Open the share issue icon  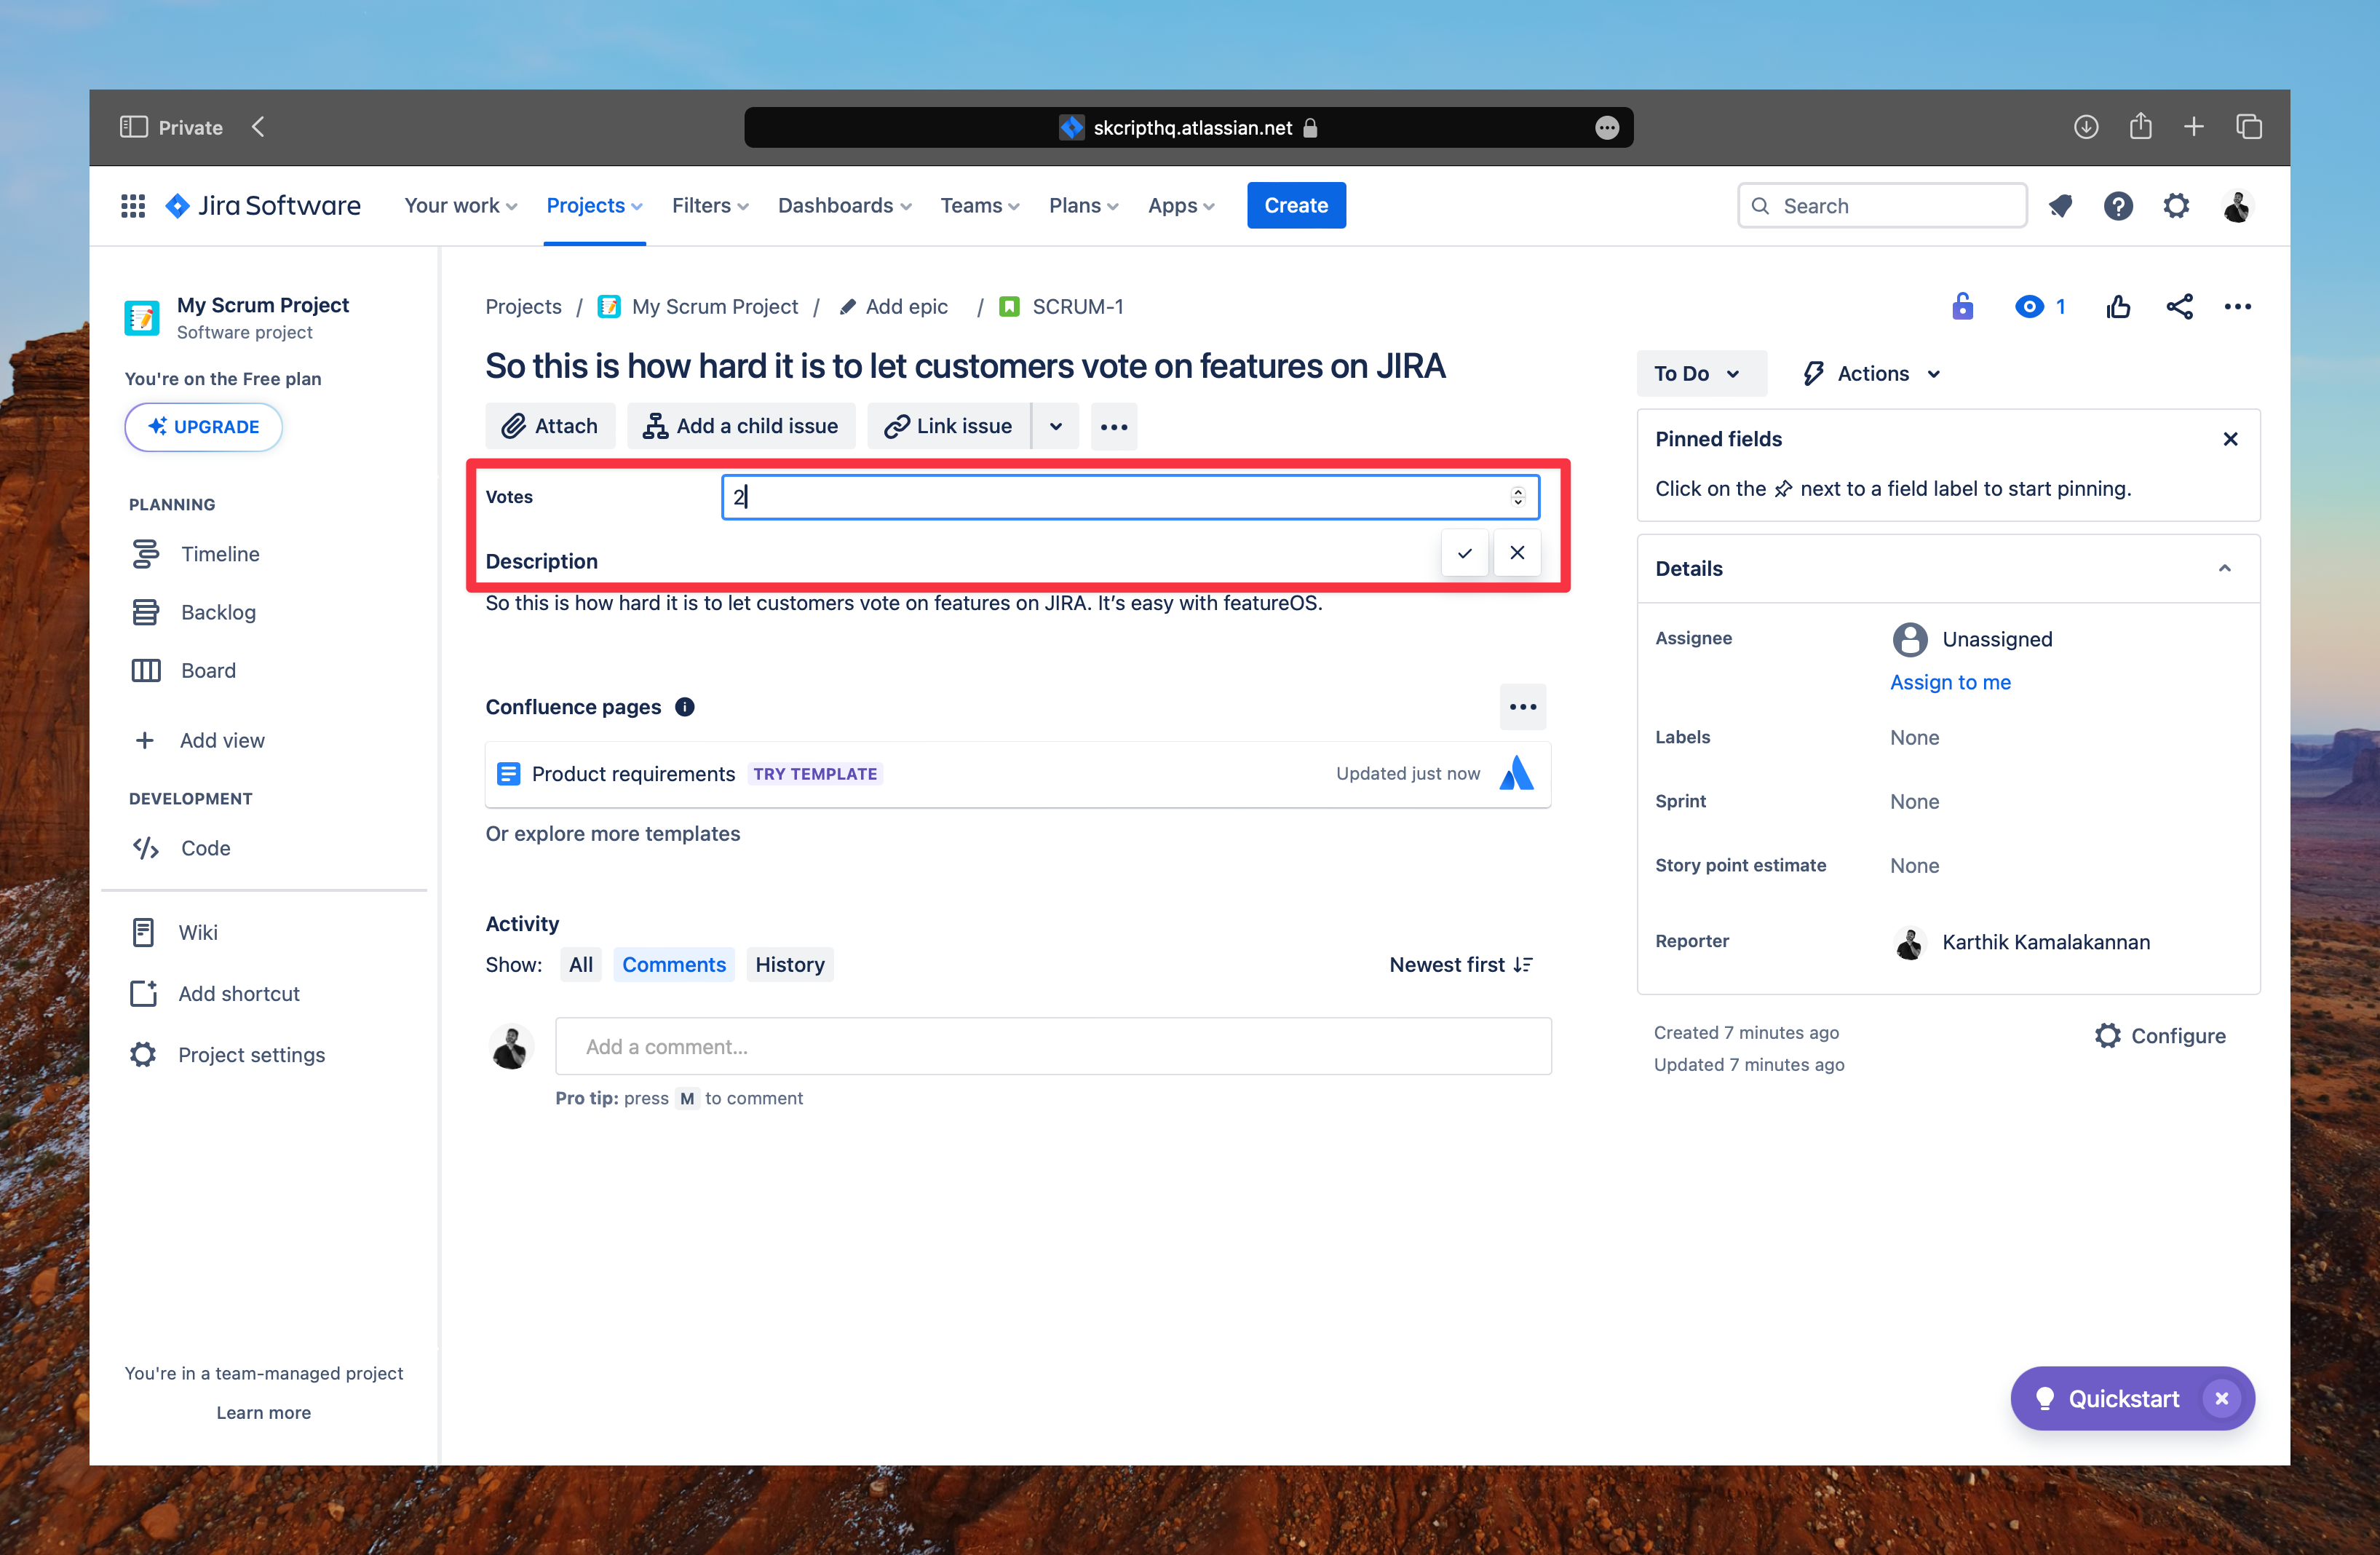(x=2180, y=306)
